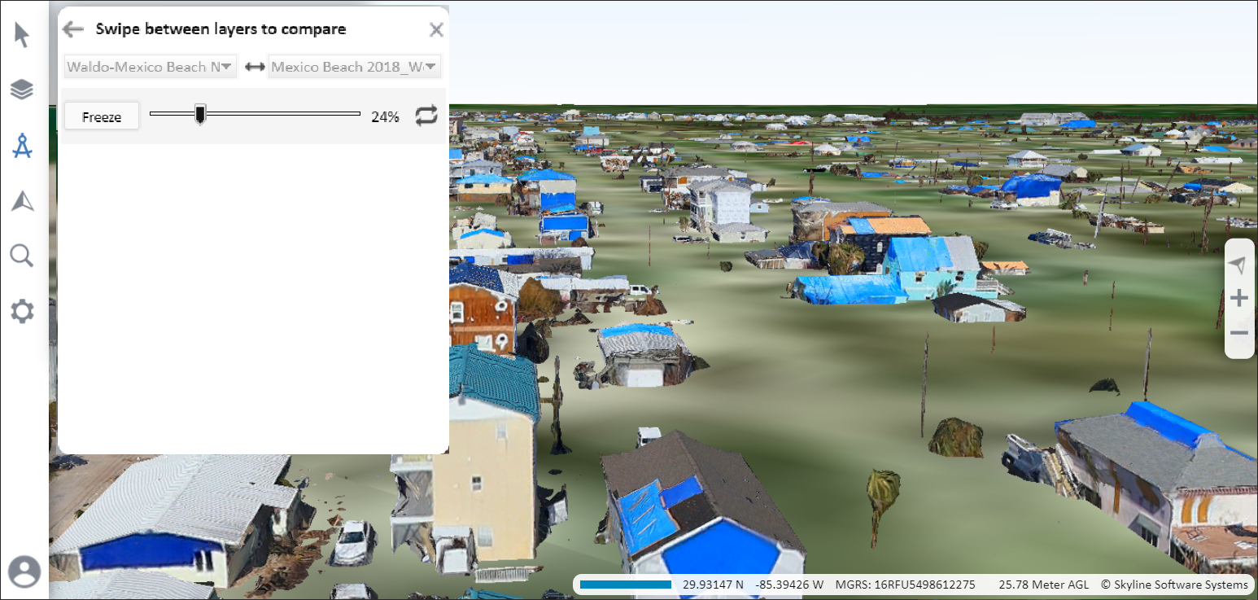Screen dimensions: 1258x600
Task: Go back using the panel's left arrow
Action: click(73, 29)
